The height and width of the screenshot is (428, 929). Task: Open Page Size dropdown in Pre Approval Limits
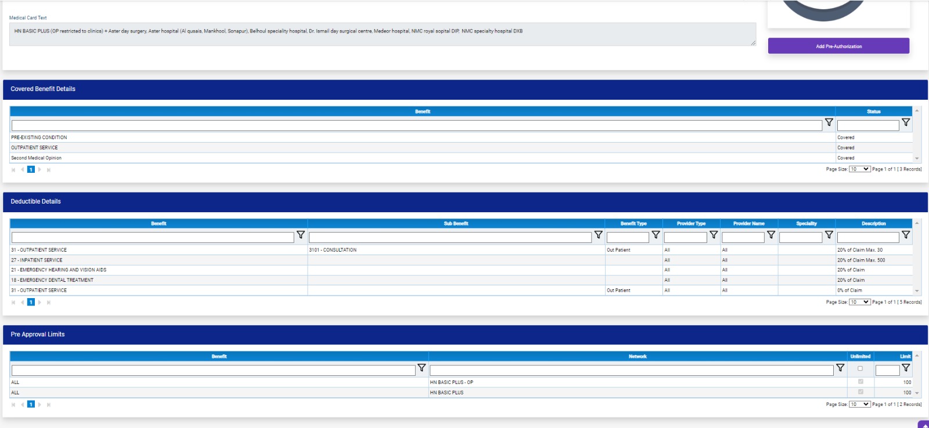tap(859, 404)
